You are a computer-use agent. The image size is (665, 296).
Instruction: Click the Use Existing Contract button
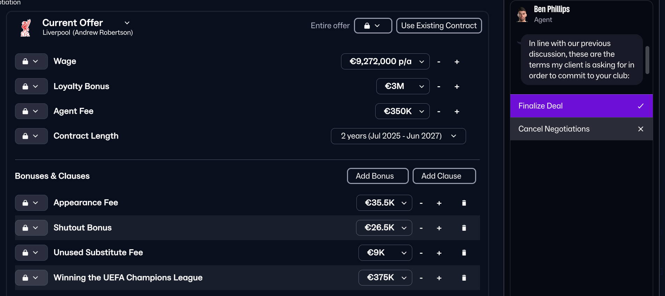439,25
